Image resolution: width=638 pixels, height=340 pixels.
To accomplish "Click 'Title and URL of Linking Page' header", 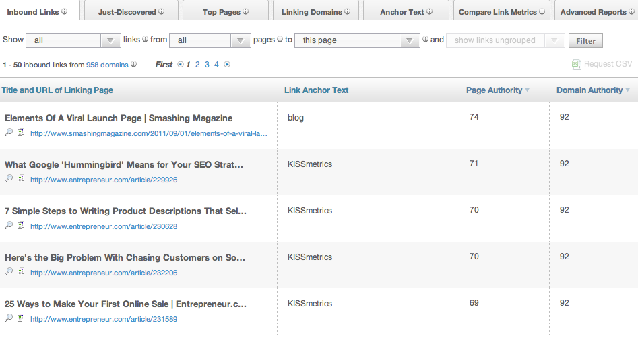I will click(x=57, y=90).
